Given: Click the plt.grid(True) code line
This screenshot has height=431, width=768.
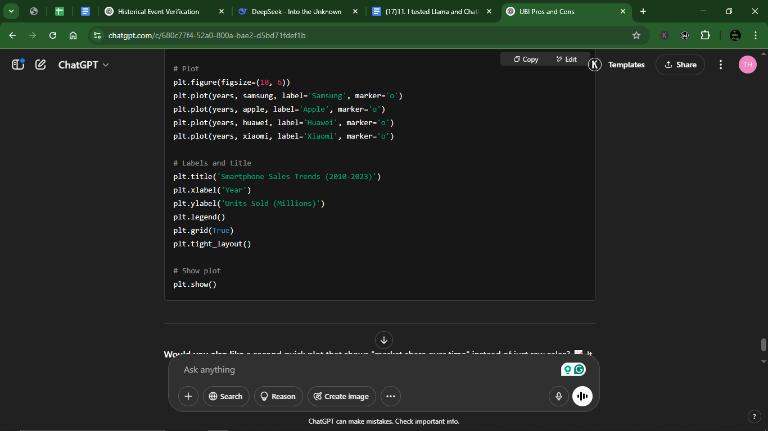Looking at the screenshot, I should (x=204, y=230).
